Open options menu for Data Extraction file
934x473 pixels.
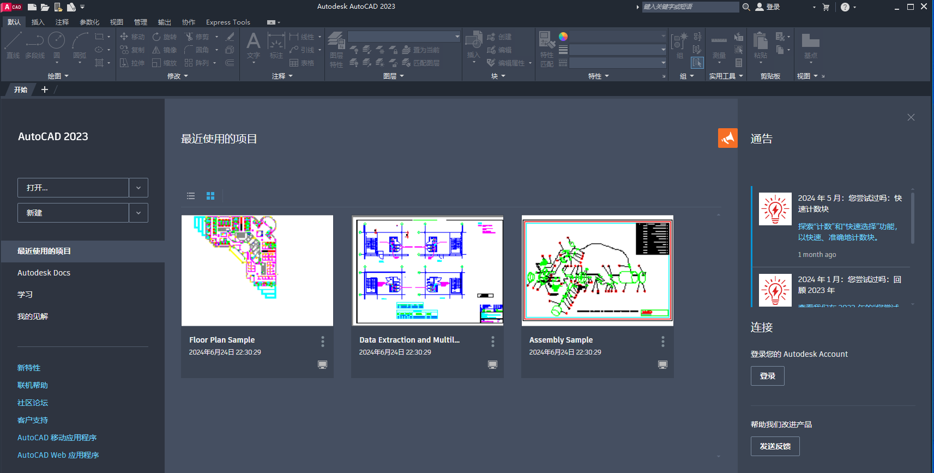(493, 342)
